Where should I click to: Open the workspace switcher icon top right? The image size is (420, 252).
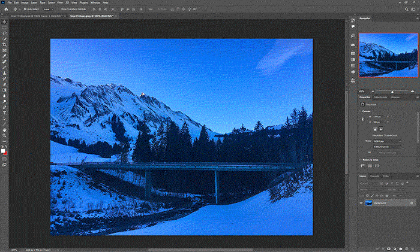click(413, 9)
